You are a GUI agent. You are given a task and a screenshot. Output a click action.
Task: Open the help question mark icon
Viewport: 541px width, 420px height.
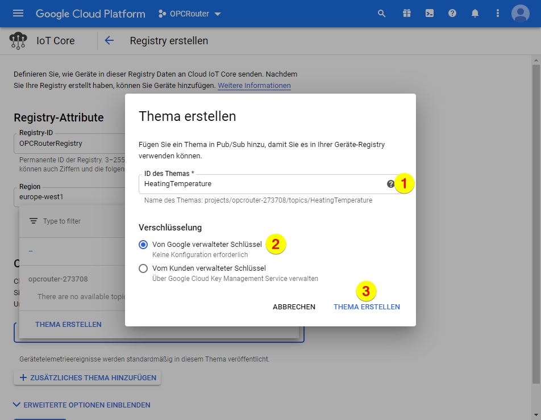(452, 14)
